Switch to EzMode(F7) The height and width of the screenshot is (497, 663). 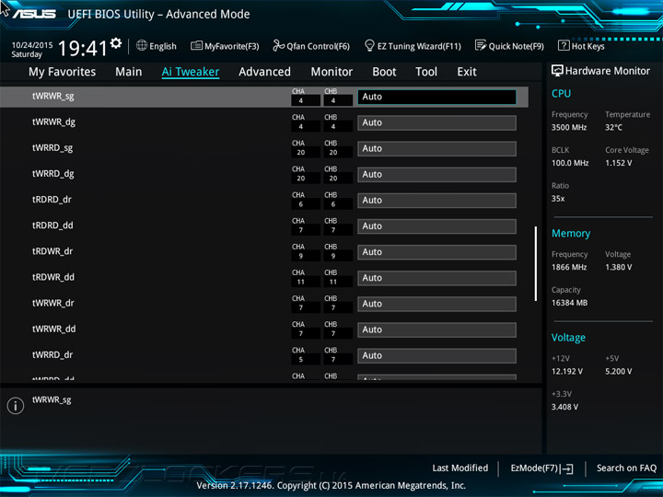pyautogui.click(x=541, y=468)
